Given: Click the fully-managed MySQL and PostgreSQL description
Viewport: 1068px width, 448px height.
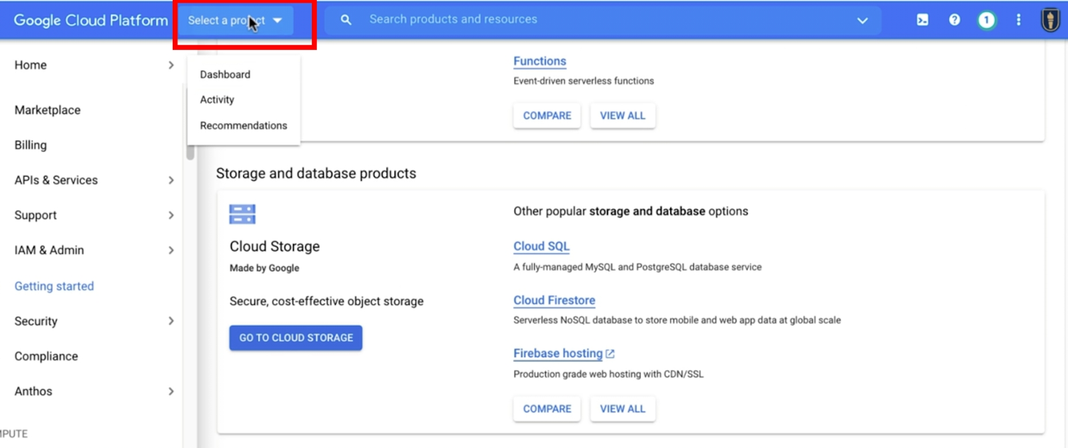Looking at the screenshot, I should coord(637,267).
